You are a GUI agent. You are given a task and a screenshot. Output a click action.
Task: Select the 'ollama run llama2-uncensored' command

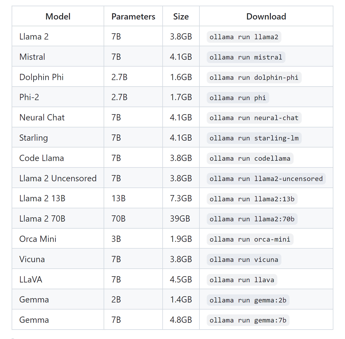266,179
